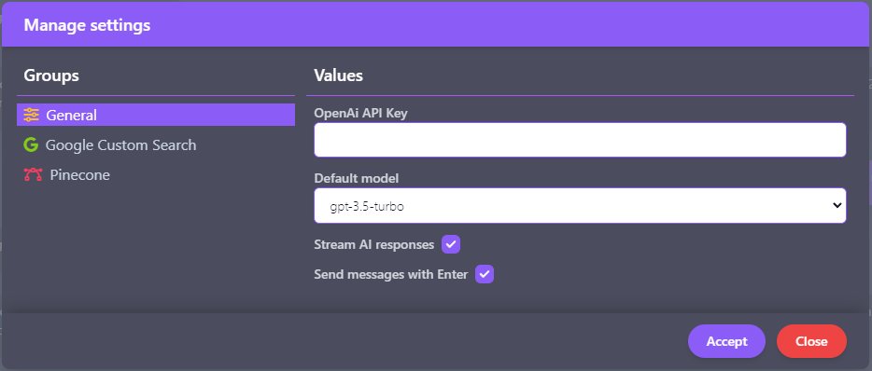Click the Manage settings title
The image size is (872, 371).
pyautogui.click(x=88, y=25)
